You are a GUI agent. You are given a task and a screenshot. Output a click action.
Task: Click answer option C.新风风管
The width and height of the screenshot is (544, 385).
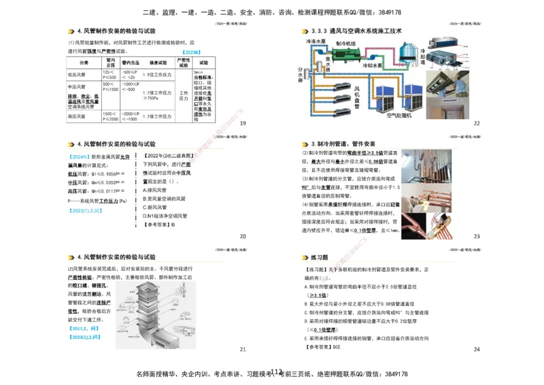pyautogui.click(x=155, y=207)
